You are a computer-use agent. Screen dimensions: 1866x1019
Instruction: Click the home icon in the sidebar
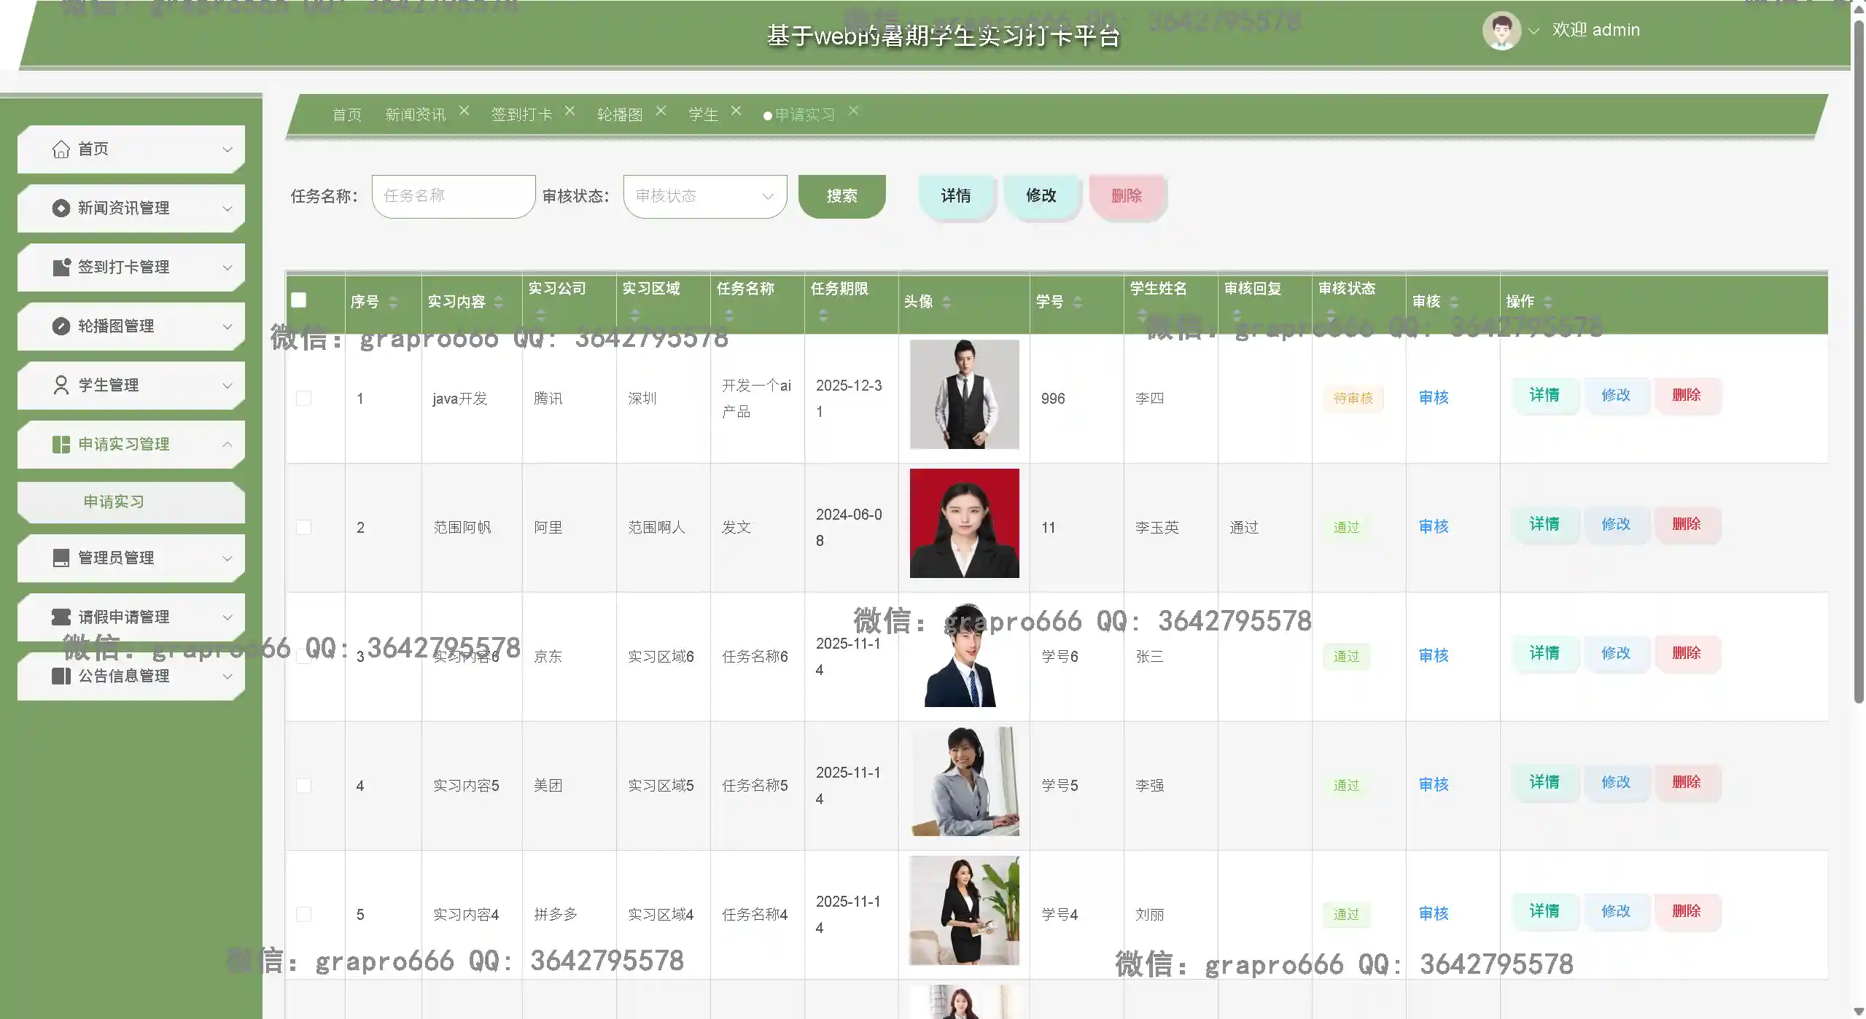(61, 149)
